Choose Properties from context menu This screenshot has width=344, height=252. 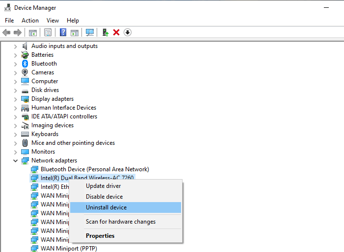[126, 236]
